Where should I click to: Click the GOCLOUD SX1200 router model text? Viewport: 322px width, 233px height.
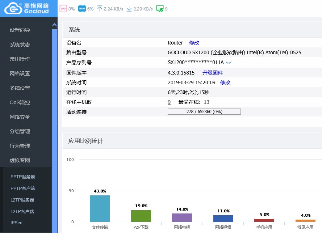[x=234, y=52]
